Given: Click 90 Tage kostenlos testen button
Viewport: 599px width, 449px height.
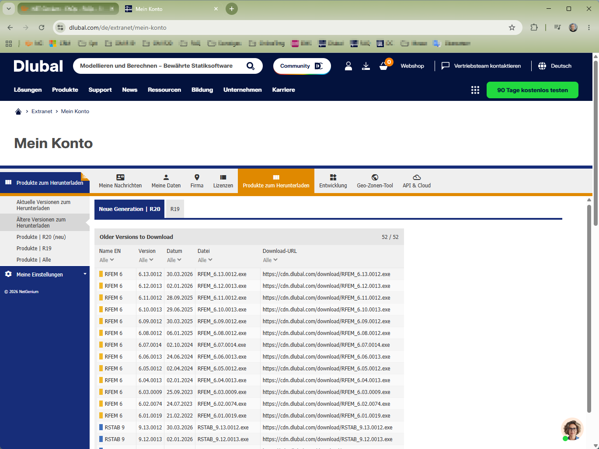Looking at the screenshot, I should click(533, 90).
